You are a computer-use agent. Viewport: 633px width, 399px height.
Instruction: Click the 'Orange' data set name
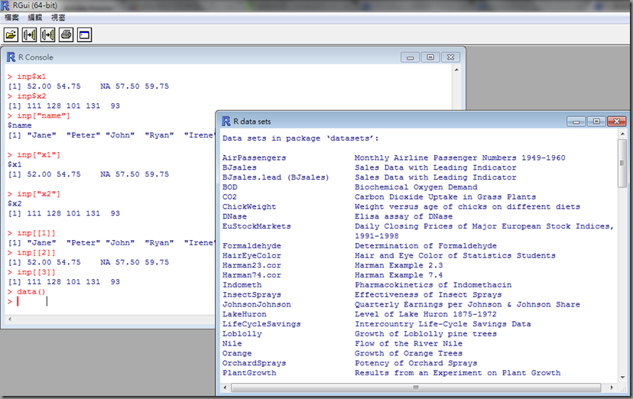[x=237, y=353]
